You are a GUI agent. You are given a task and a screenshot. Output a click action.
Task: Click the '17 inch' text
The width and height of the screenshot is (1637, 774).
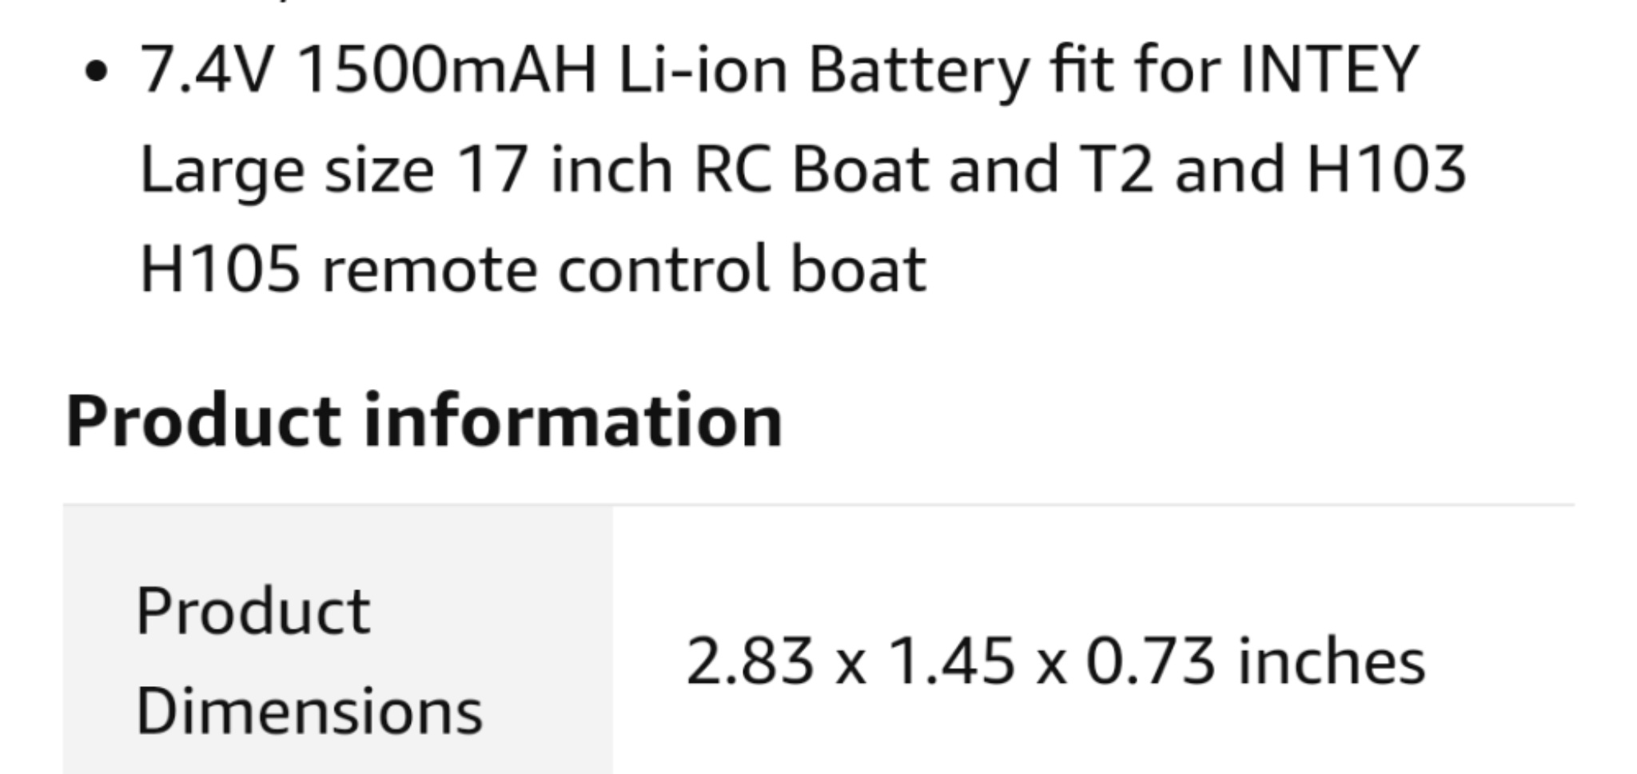coord(564,169)
